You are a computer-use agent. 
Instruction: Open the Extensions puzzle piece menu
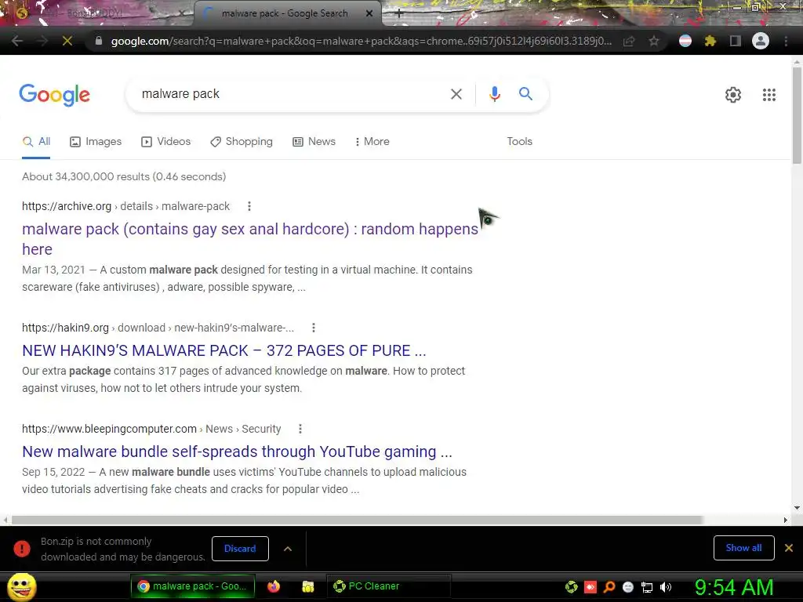(x=710, y=41)
